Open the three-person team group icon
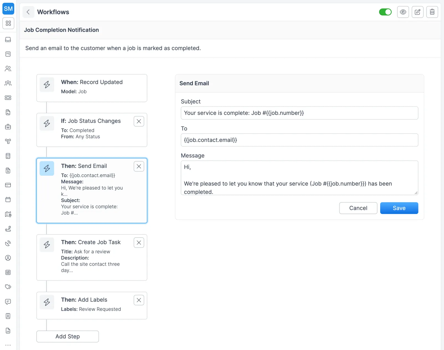This screenshot has width=444, height=350. click(x=8, y=83)
